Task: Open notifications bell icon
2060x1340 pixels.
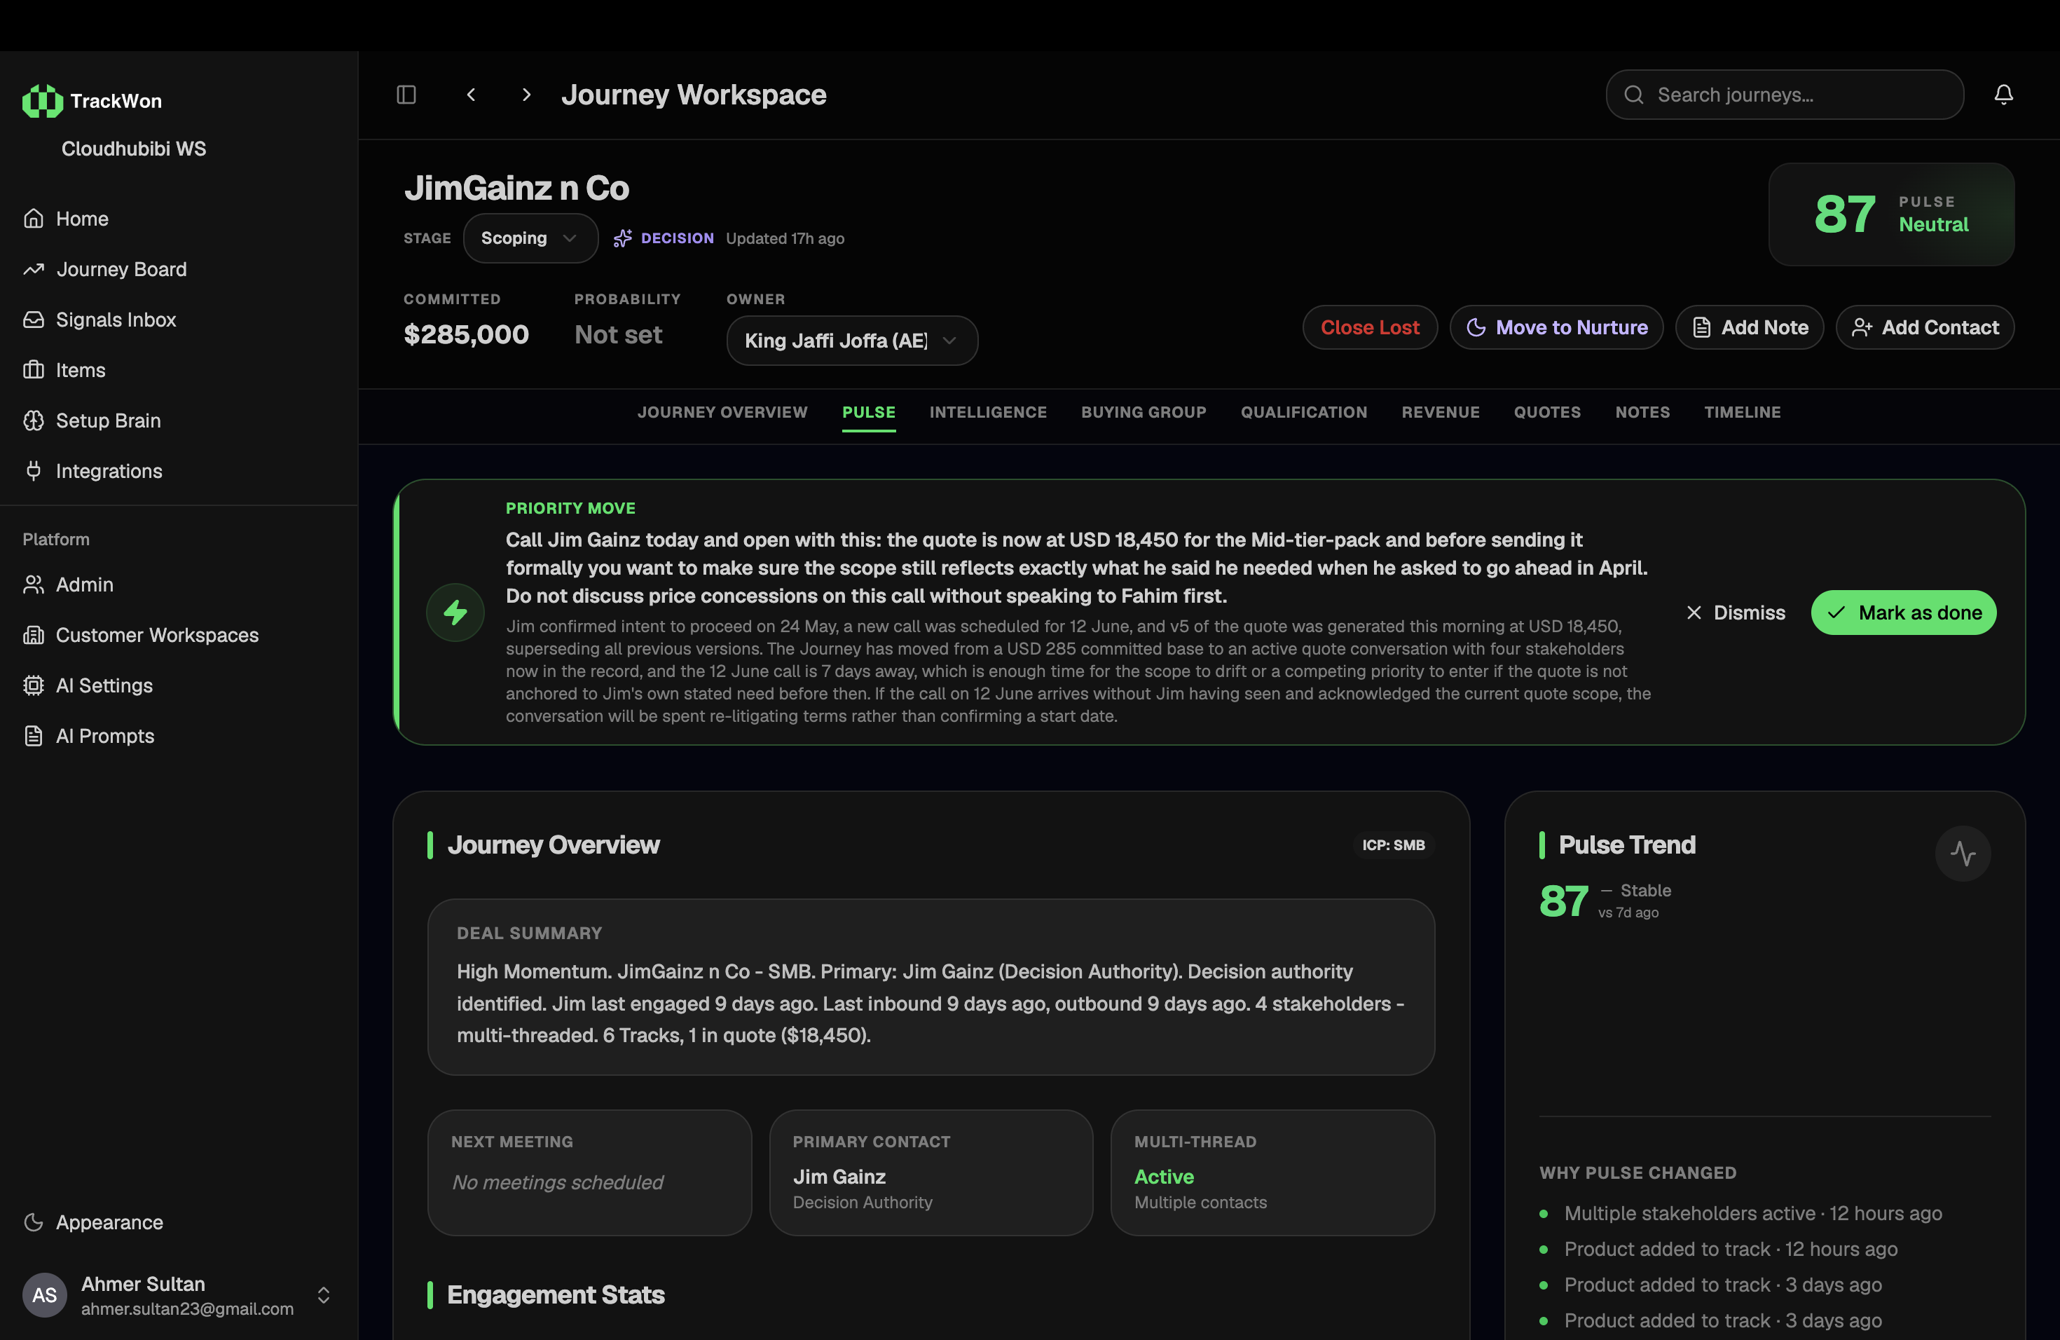Action: pos(2004,95)
